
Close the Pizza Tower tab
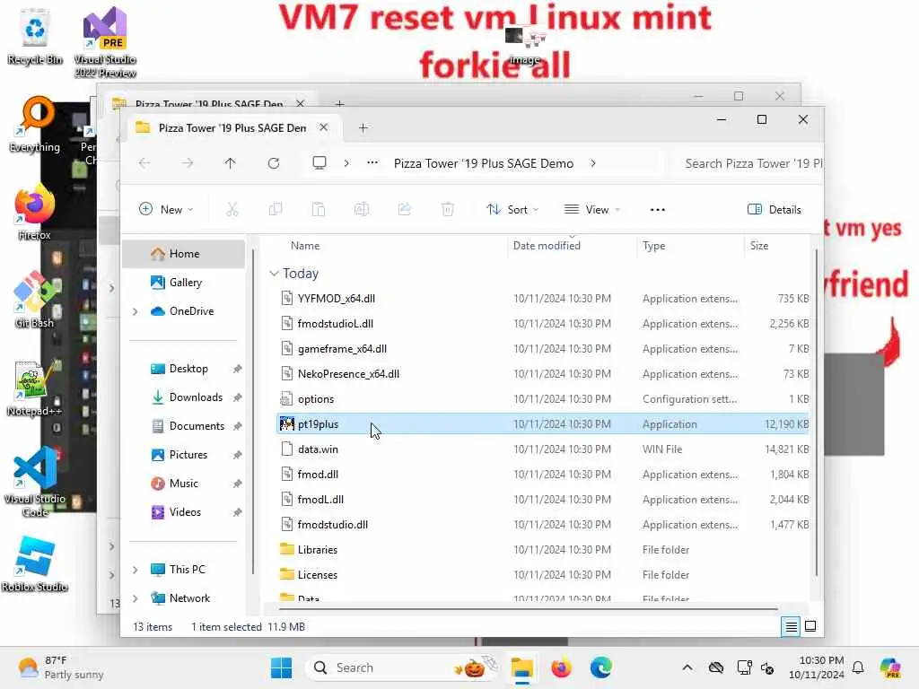pyautogui.click(x=323, y=127)
